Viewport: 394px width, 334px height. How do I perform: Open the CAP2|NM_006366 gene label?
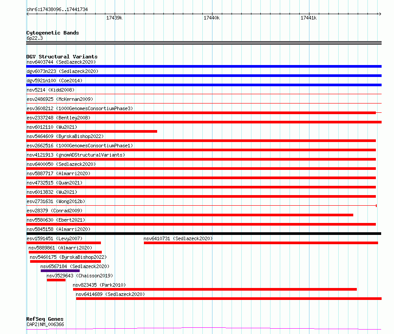45,324
